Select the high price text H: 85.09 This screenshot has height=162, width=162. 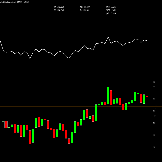(85, 7)
